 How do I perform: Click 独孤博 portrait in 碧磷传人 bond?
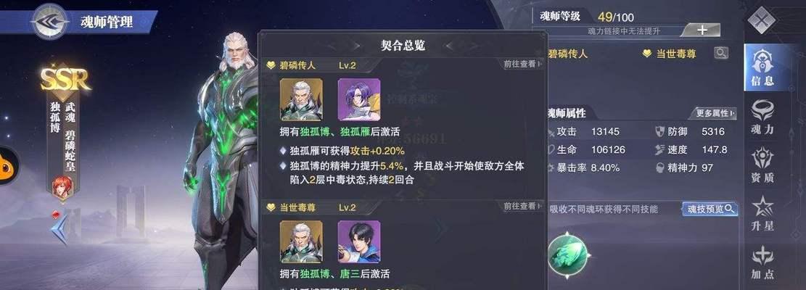301,99
